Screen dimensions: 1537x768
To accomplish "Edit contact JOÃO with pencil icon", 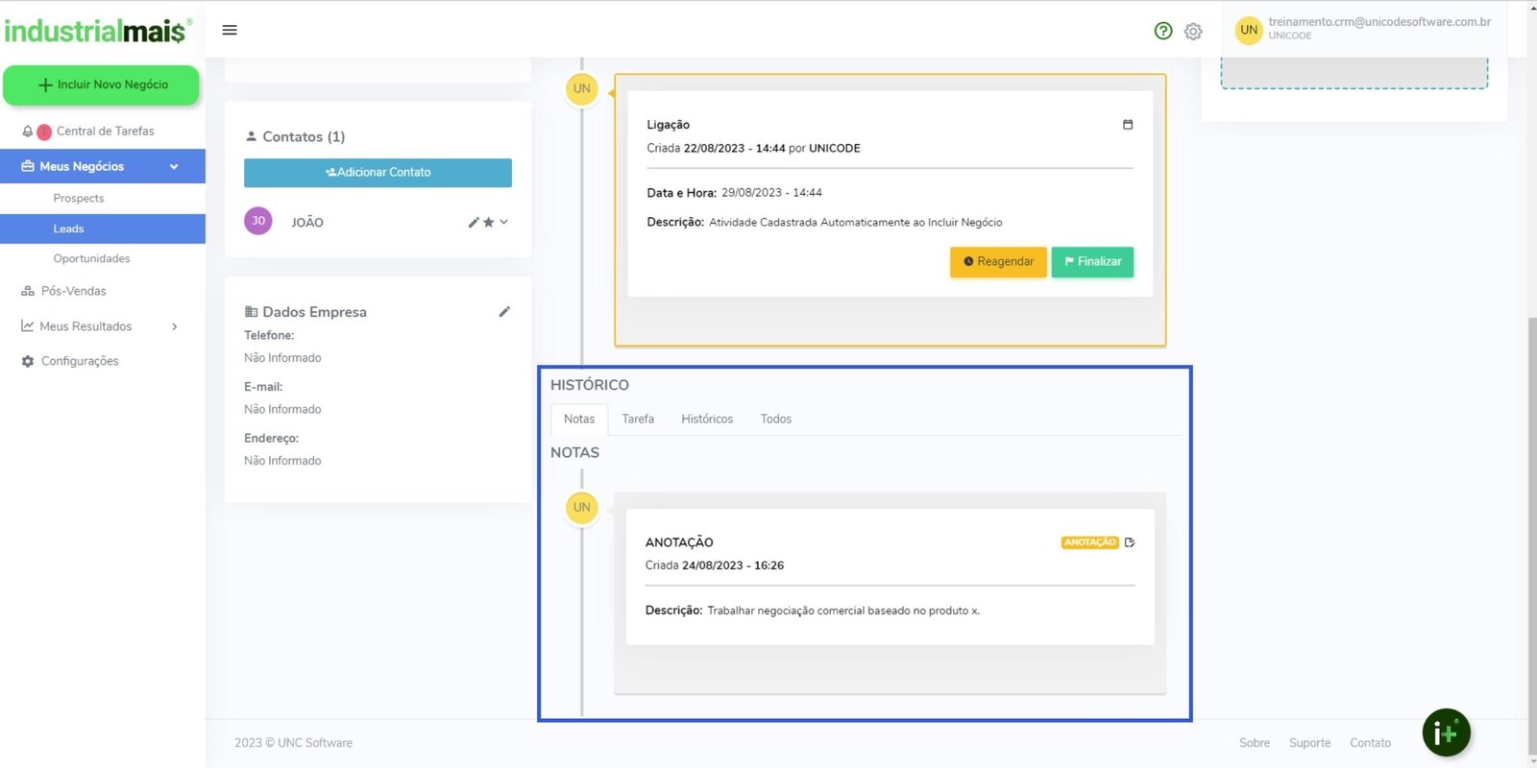I will 473,223.
